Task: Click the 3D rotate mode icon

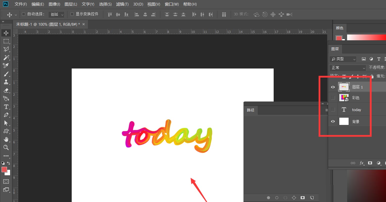Action: (256, 14)
